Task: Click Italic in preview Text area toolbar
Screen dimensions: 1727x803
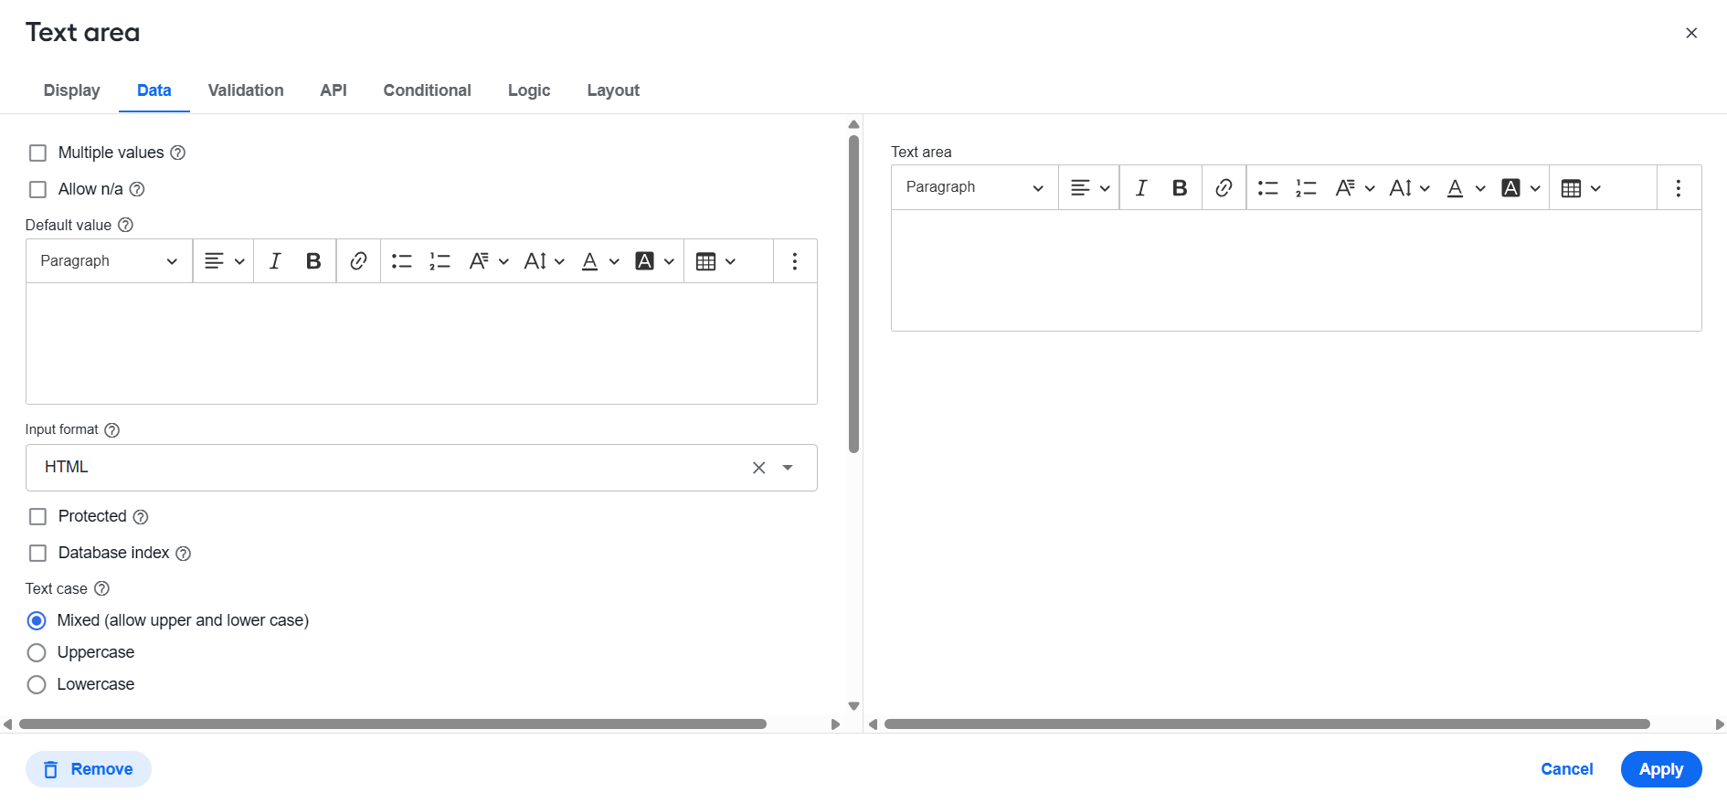Action: 1141,188
